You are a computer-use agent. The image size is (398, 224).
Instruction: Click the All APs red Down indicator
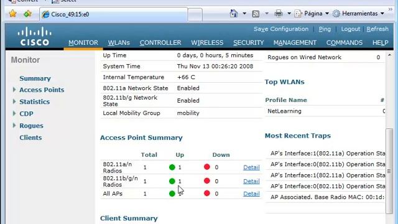[207, 194]
